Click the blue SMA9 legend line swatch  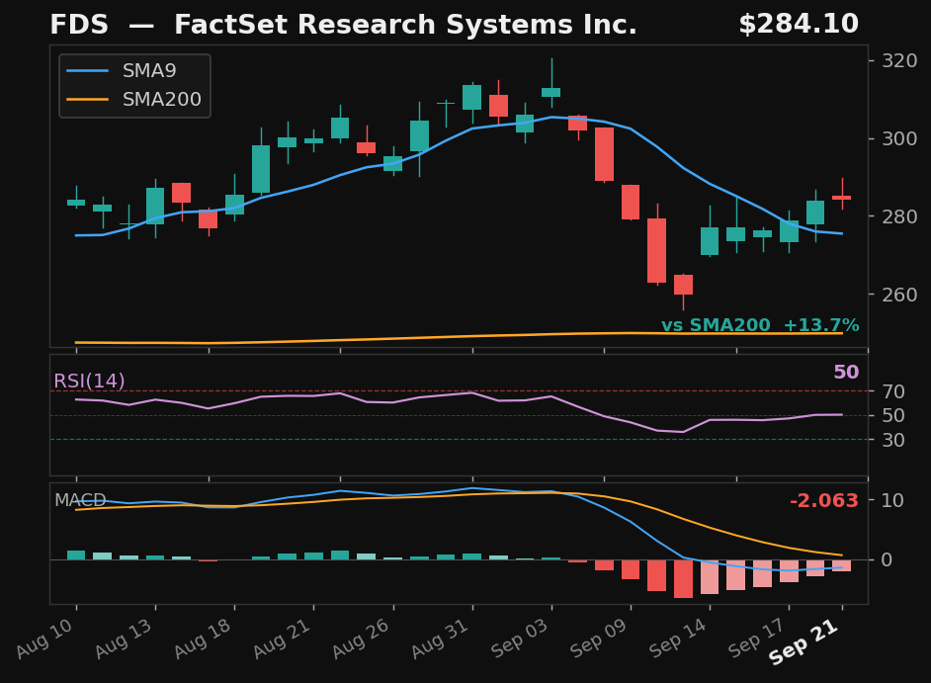87,71
